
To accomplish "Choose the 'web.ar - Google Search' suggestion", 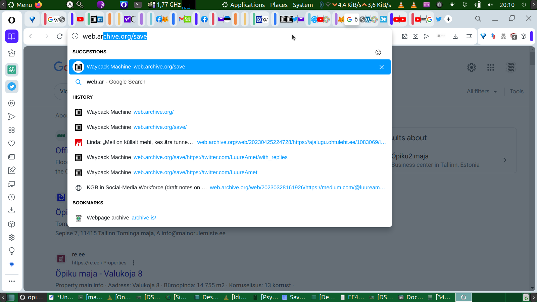I will [230, 82].
